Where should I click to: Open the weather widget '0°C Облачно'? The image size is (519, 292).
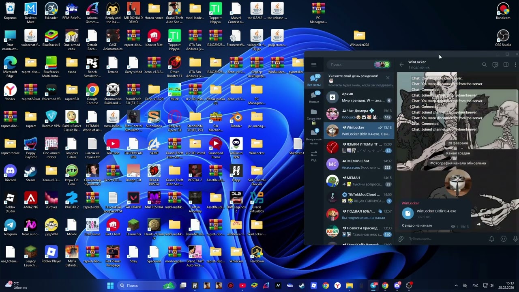[15, 286]
